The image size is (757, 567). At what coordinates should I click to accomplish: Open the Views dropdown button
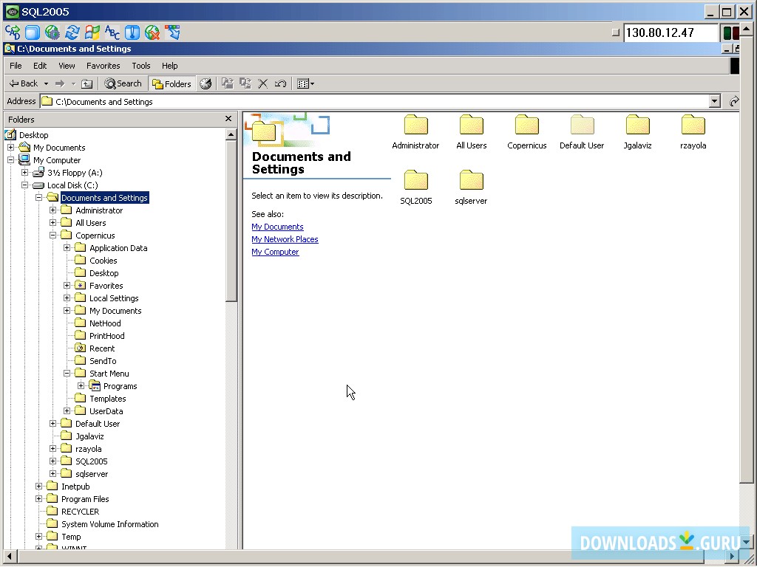click(x=305, y=84)
